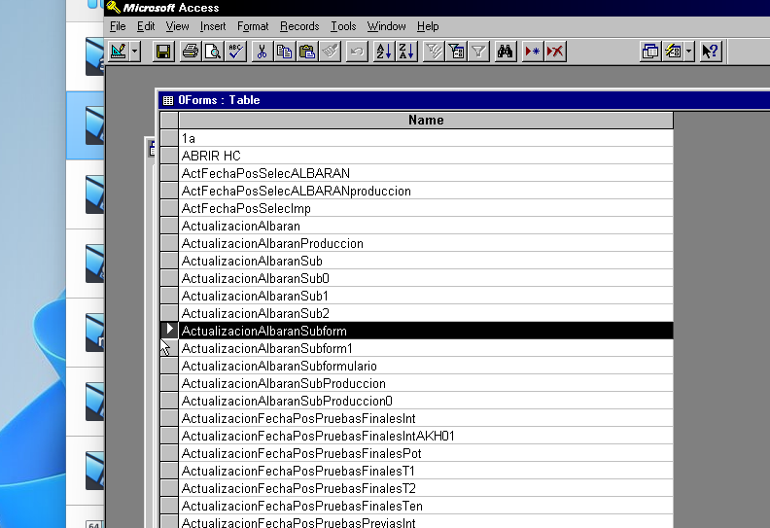Click the Spelling check icon
770x528 pixels.
pyautogui.click(x=235, y=52)
